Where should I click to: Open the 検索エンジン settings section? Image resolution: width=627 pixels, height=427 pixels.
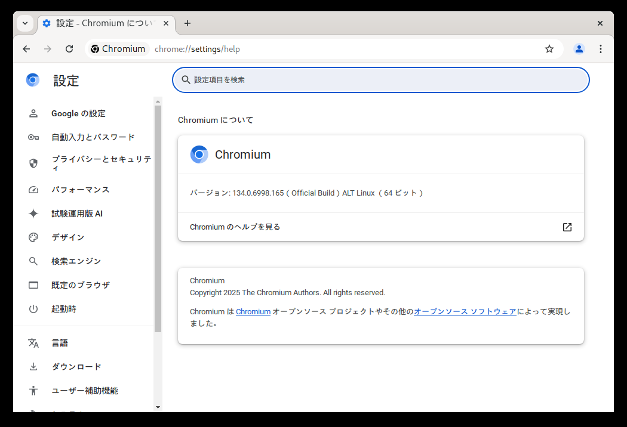click(x=76, y=261)
